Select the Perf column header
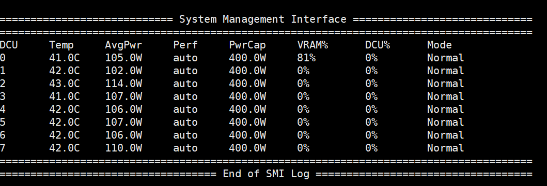Viewport: 547px width, 186px height. [x=185, y=45]
